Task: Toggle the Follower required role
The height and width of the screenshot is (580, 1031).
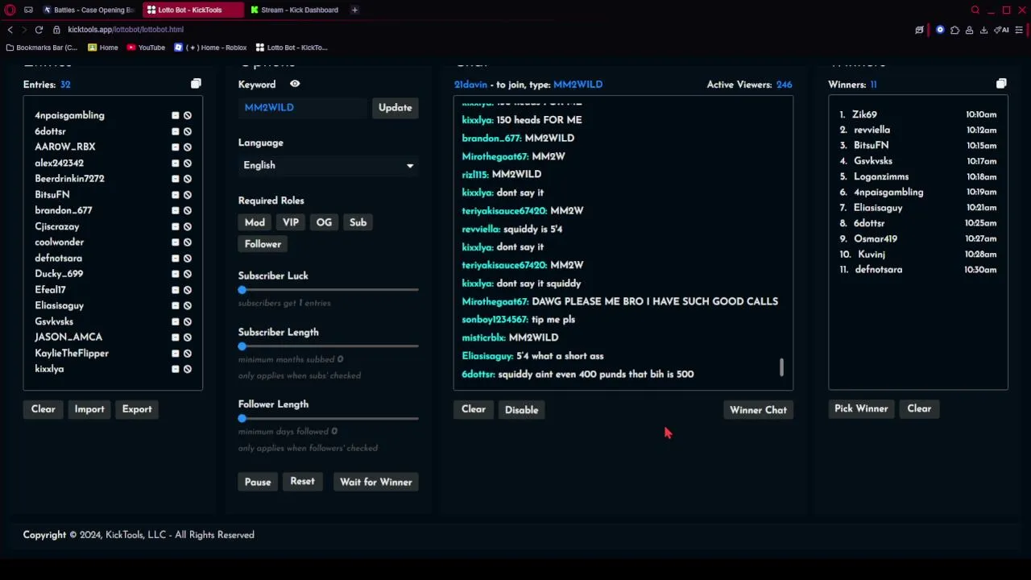Action: click(263, 244)
